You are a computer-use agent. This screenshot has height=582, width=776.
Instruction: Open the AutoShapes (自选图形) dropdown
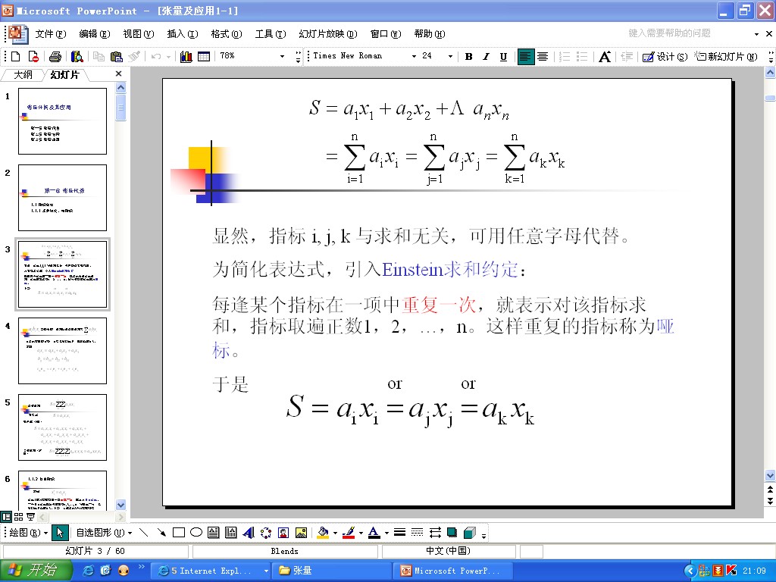104,533
